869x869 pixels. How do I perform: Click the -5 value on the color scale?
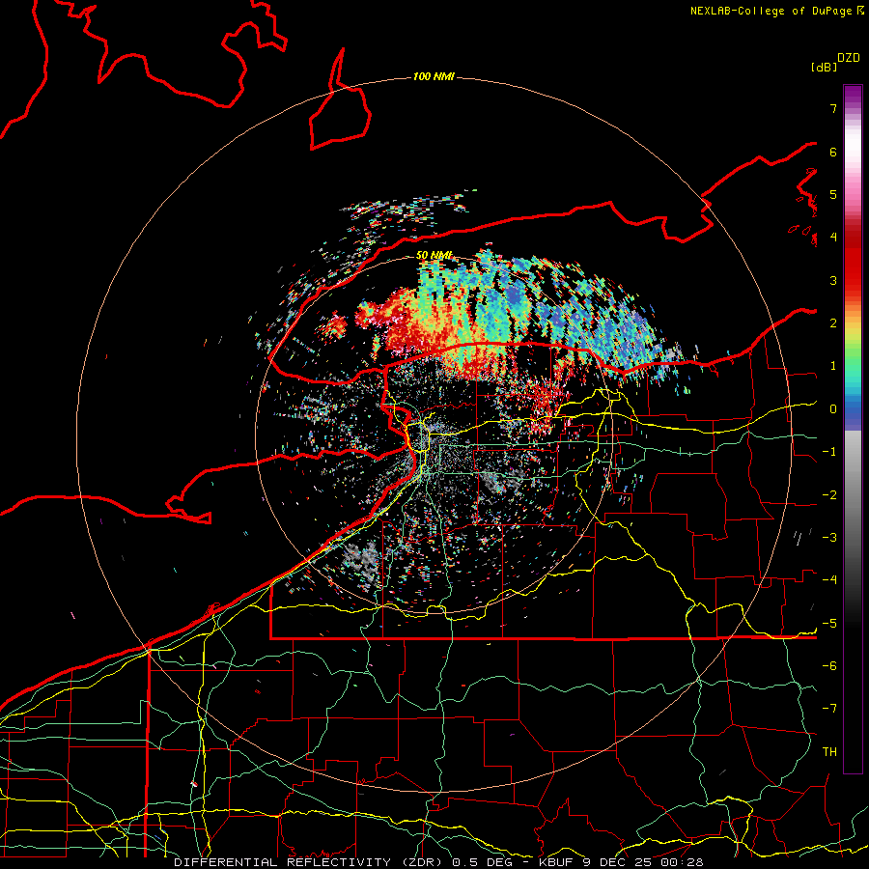tap(829, 624)
